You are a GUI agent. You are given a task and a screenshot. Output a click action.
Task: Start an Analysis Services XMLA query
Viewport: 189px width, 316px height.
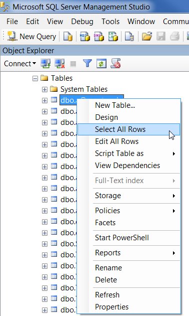tap(113, 37)
